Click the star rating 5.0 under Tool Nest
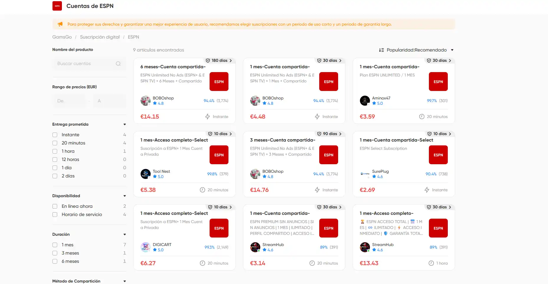 click(158, 177)
